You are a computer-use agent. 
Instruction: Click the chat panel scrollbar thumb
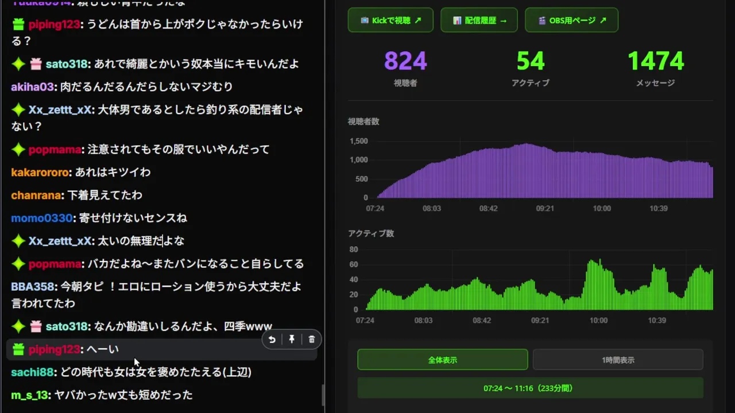pos(323,395)
